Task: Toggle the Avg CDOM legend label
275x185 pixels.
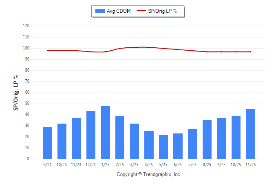Action: 118,11
